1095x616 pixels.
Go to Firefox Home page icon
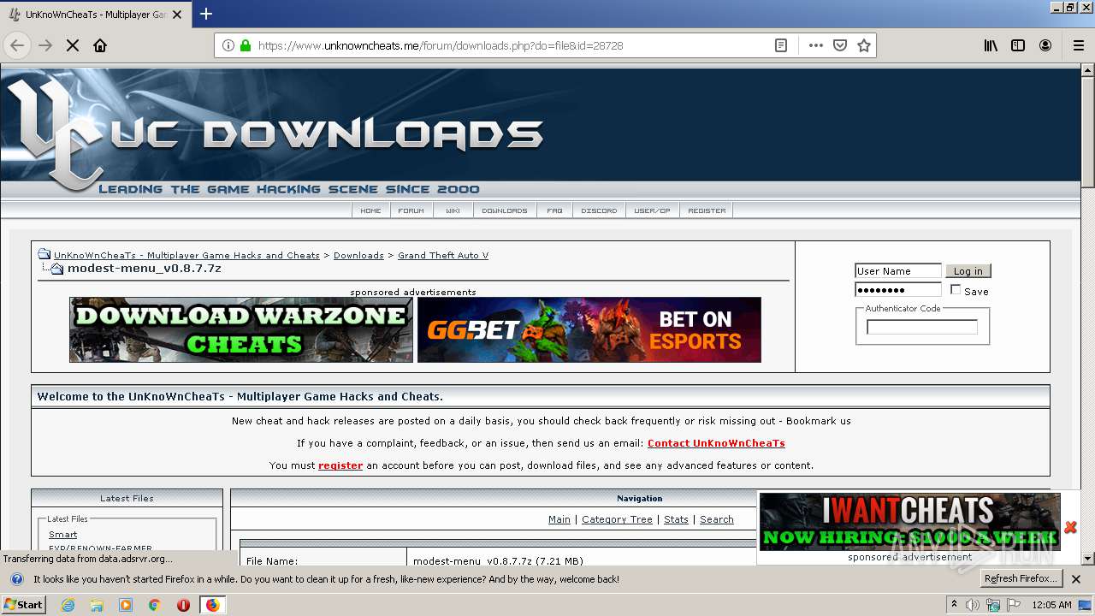click(x=100, y=45)
